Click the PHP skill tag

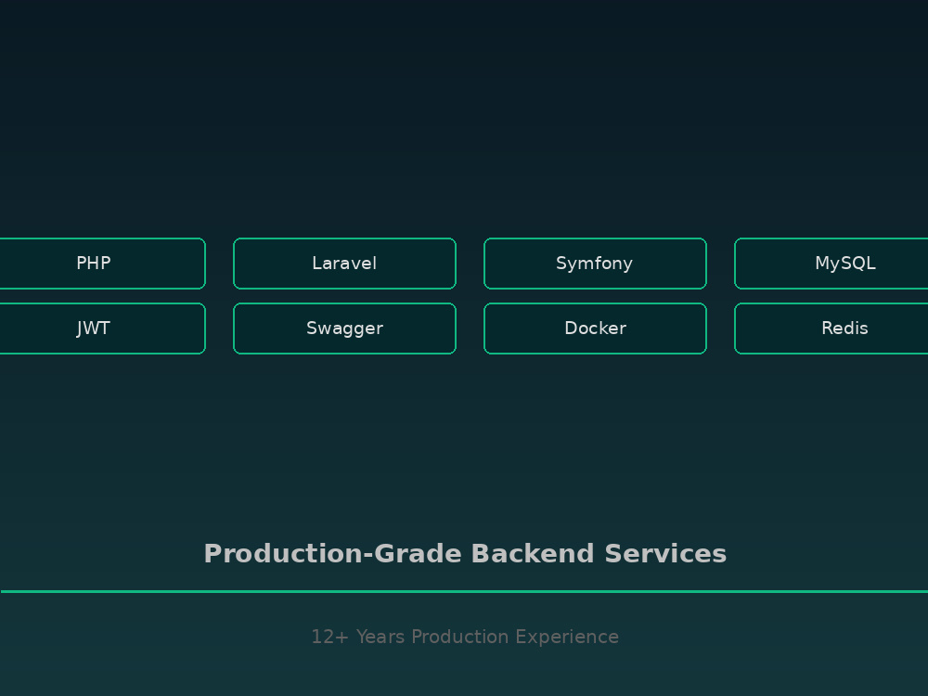(x=102, y=264)
